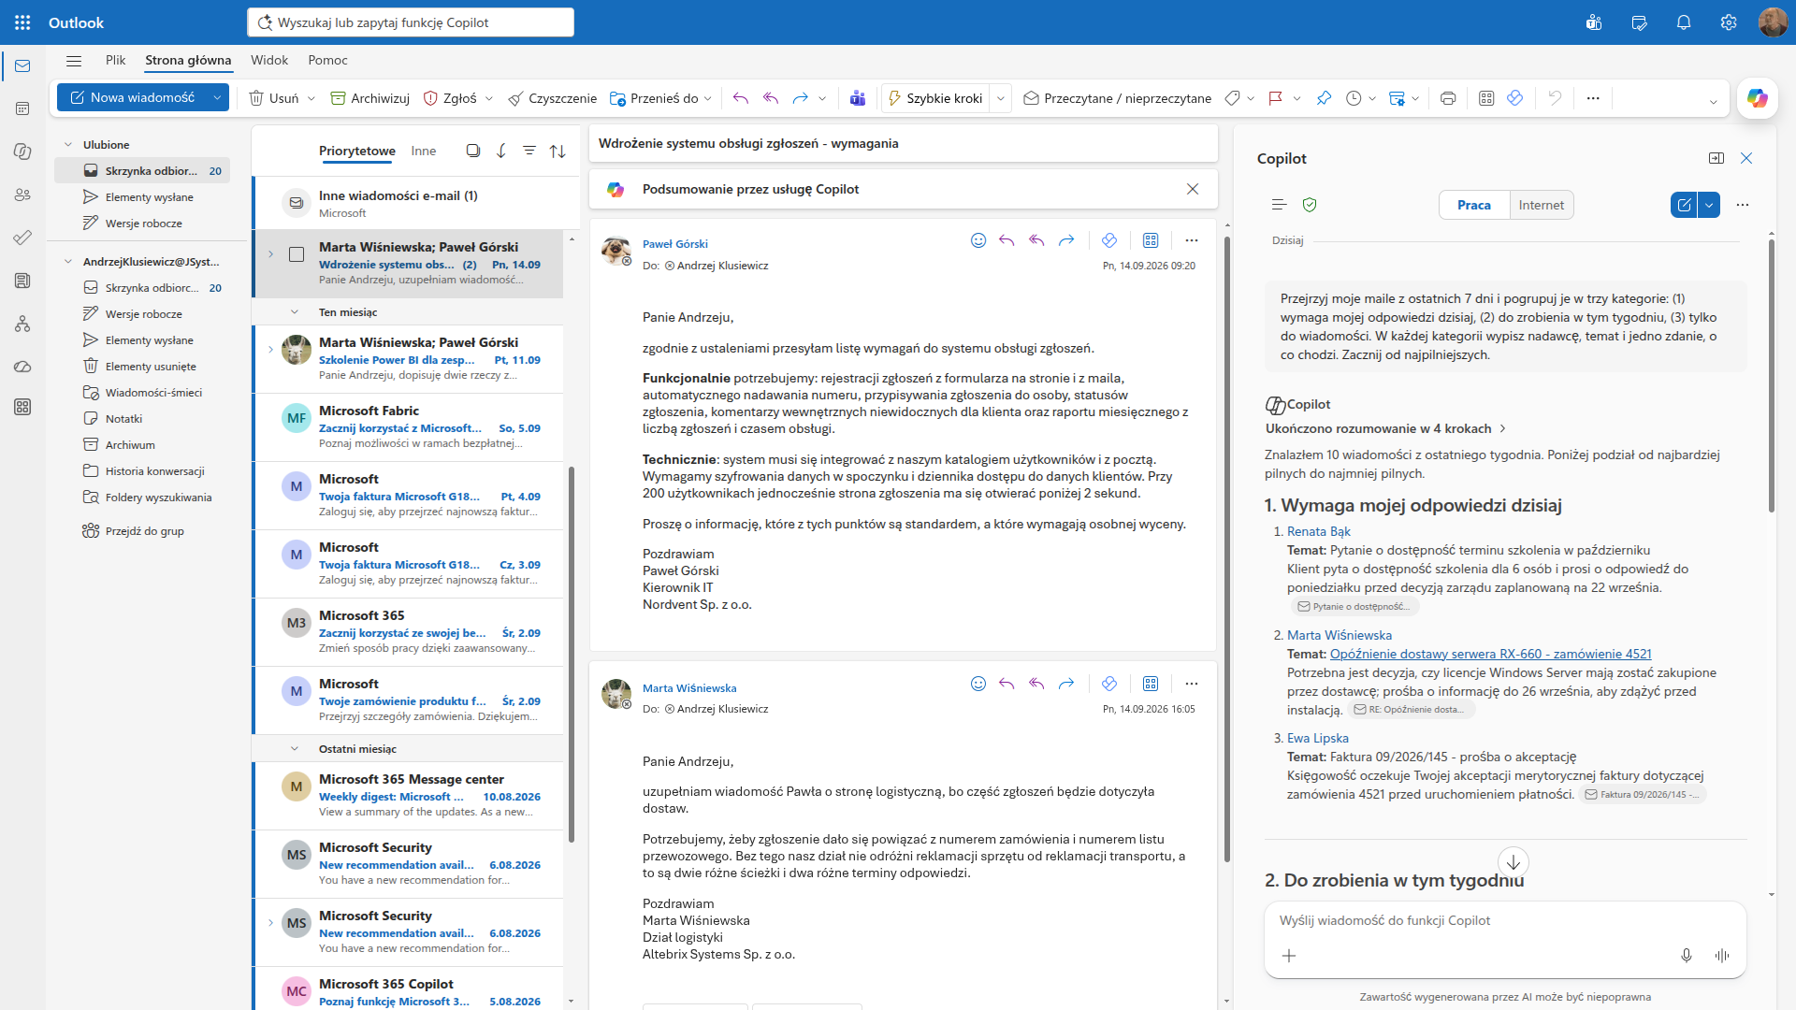Open Copilot colorful button in ribbon
Image resolution: width=1796 pixels, height=1010 pixels.
(1757, 98)
